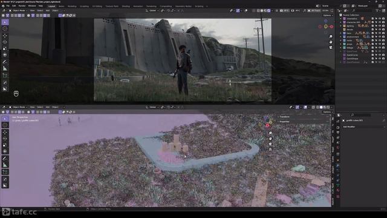Image resolution: width=387 pixels, height=218 pixels.
Task: Select the Rotate tool in bottom viewport toolbar
Action: (5, 139)
